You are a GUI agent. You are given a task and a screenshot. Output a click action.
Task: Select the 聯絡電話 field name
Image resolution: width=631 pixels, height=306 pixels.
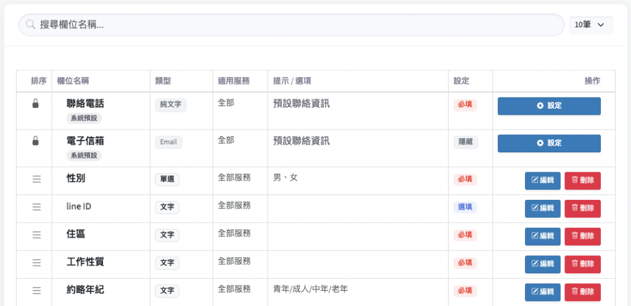[85, 104]
